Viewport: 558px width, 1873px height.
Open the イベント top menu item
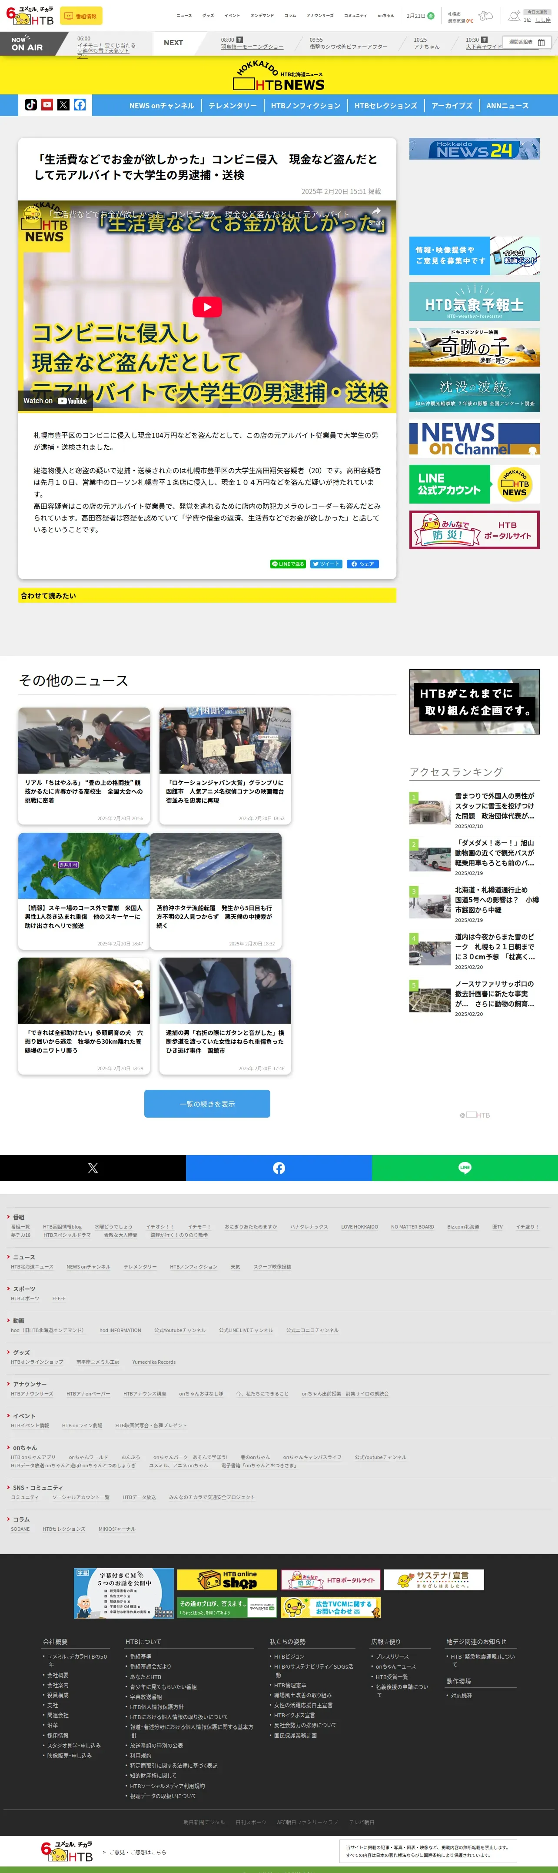coord(232,15)
